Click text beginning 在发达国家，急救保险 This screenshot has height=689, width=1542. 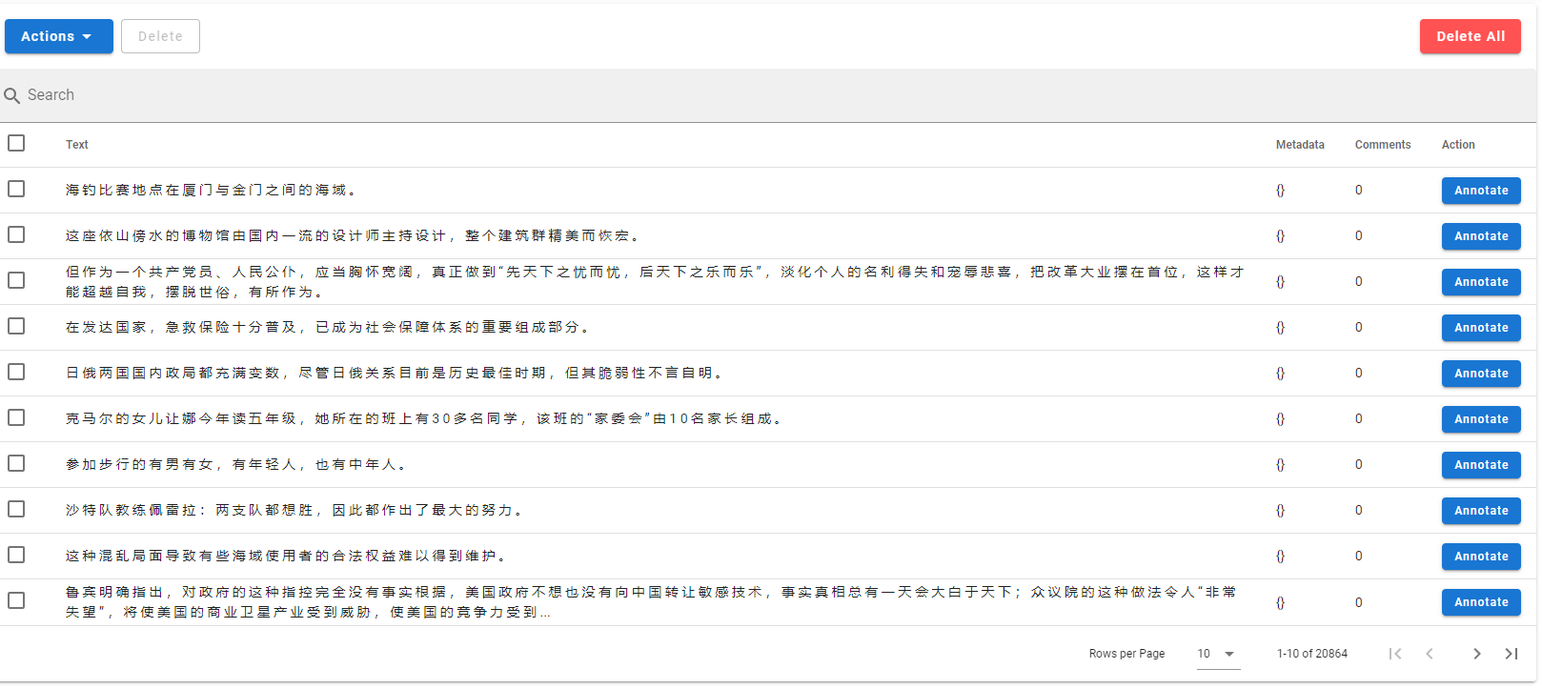(328, 328)
